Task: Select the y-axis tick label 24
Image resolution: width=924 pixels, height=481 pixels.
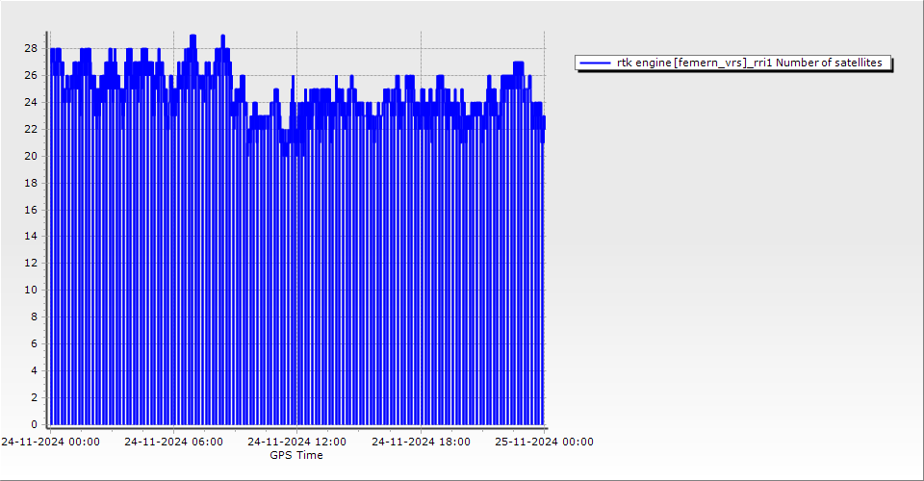Action: 31,102
